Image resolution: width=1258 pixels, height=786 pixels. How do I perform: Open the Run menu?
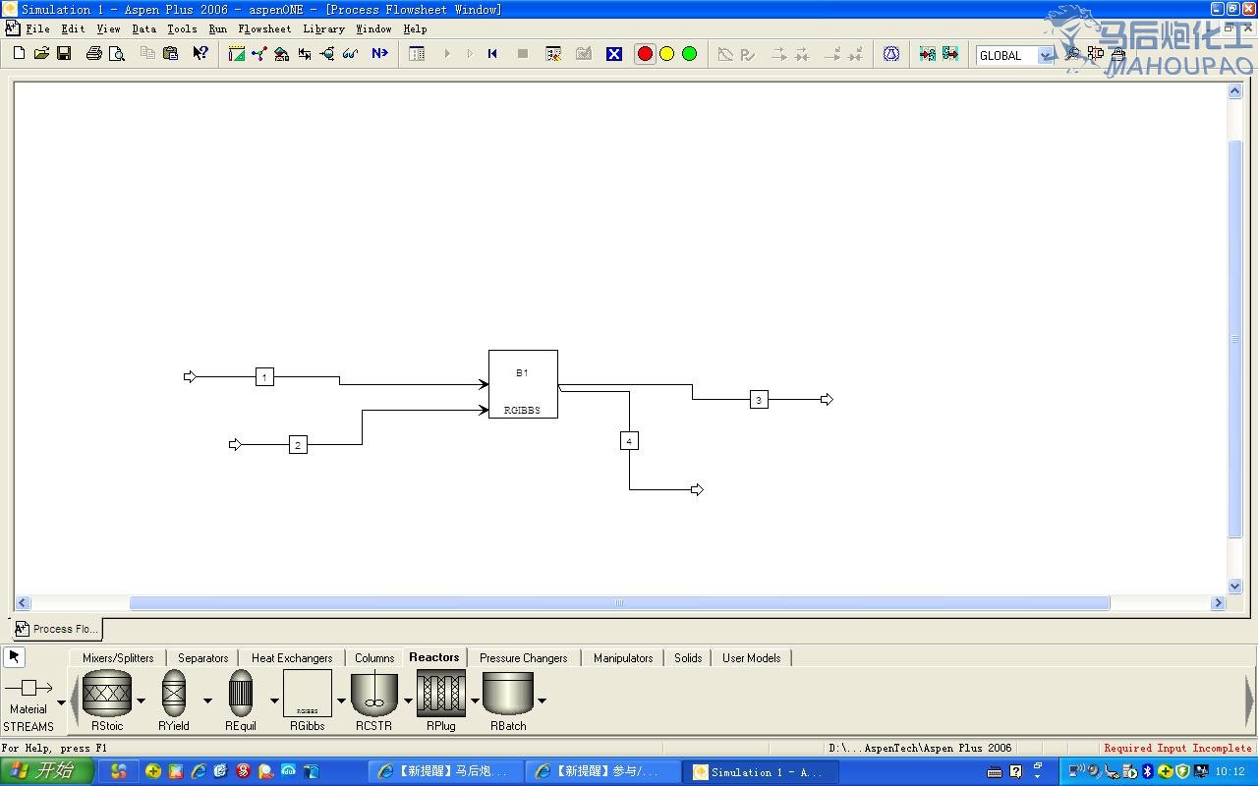click(217, 28)
